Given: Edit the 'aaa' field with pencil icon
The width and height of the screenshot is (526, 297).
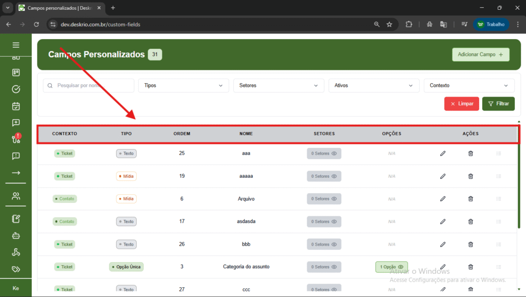Looking at the screenshot, I should [x=443, y=153].
